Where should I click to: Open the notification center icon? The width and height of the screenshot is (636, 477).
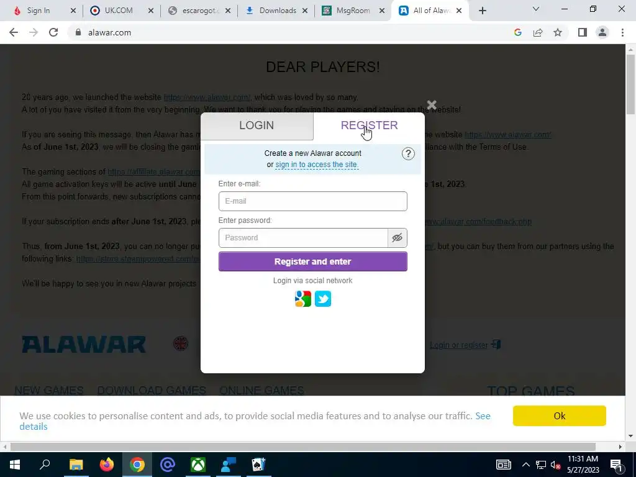coord(616,465)
